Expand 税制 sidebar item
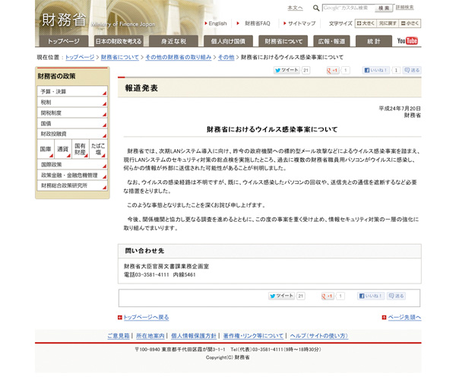This screenshot has height=380, width=456. pyautogui.click(x=72, y=102)
